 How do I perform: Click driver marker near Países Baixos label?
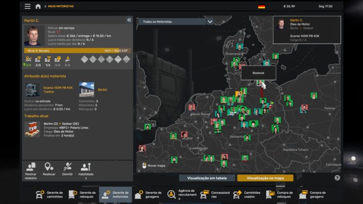(x=192, y=107)
